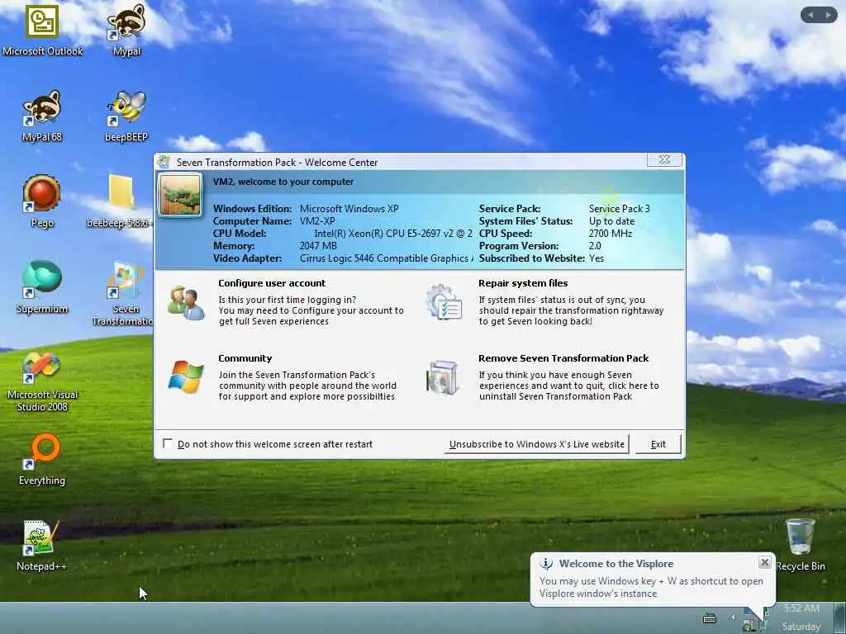Click the Community Windows flag icon
Image resolution: width=846 pixels, height=634 pixels.
186,376
